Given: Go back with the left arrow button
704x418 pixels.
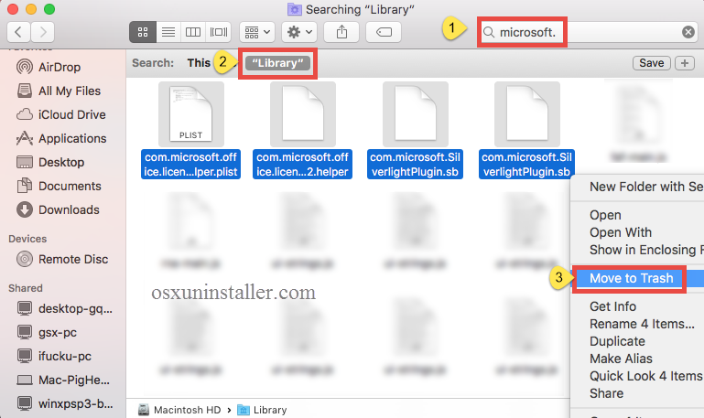Looking at the screenshot, I should [x=19, y=32].
